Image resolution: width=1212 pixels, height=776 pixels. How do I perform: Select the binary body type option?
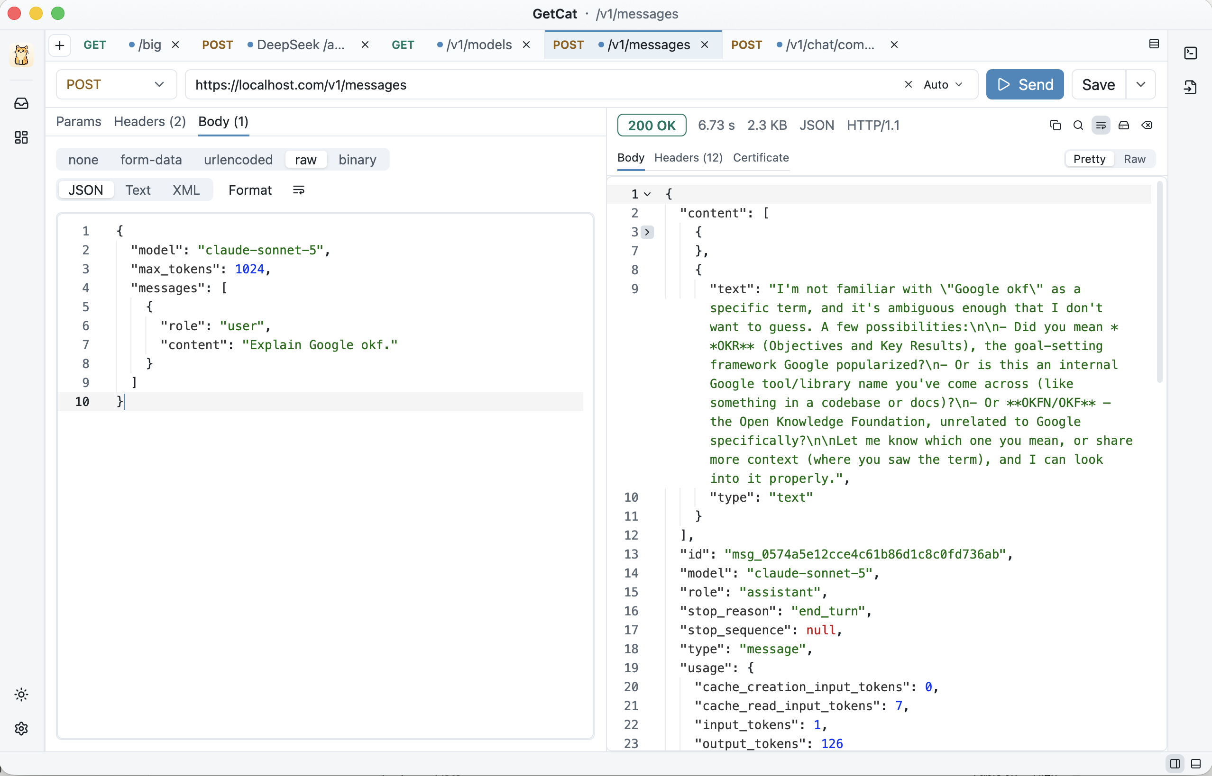(x=357, y=160)
